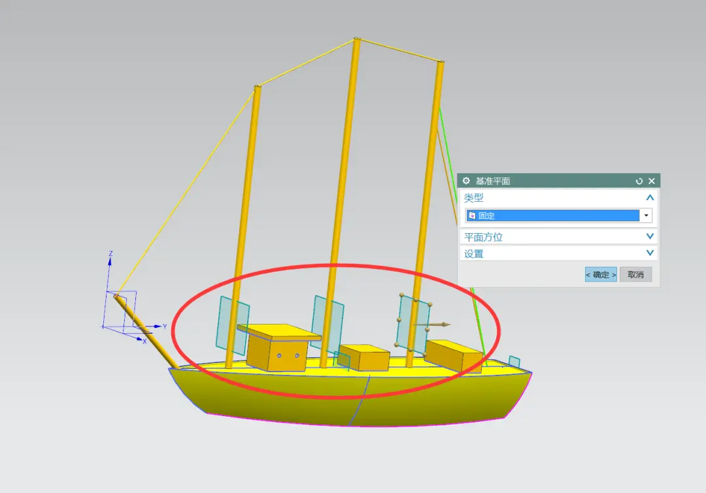Click the 固定 type icon in combo box
The height and width of the screenshot is (493, 706).
tap(473, 216)
